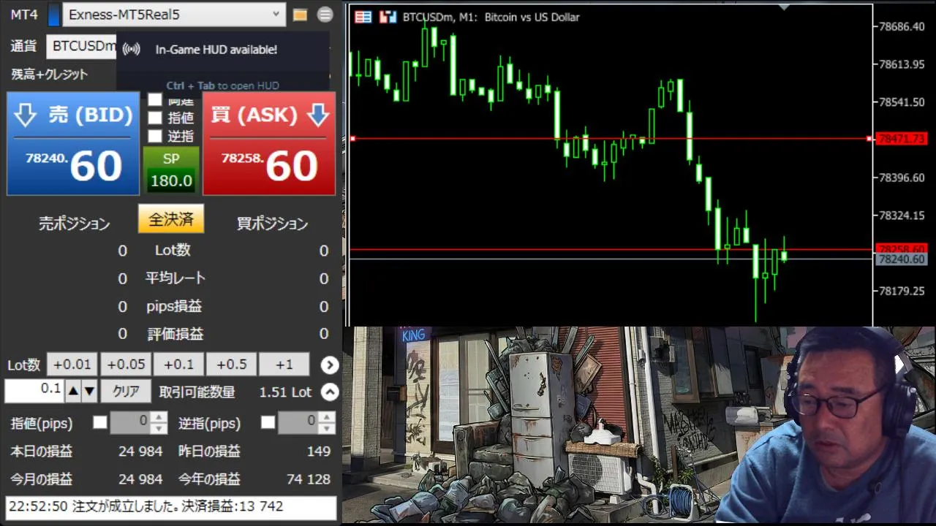Image resolution: width=936 pixels, height=526 pixels.
Task: Click the candlestick chart icon beside BTCUSDm title
Action: pyautogui.click(x=388, y=17)
